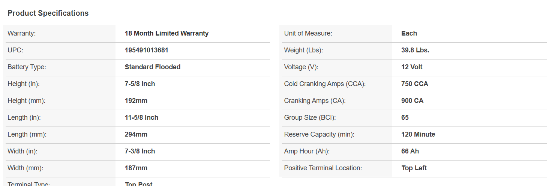Click the Unit of Measure Each value
Screen dimensions: 552x186
point(409,33)
